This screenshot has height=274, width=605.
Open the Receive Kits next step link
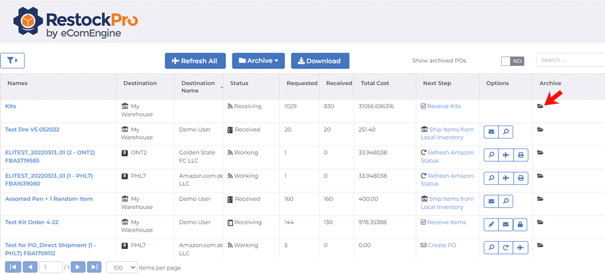click(x=444, y=106)
